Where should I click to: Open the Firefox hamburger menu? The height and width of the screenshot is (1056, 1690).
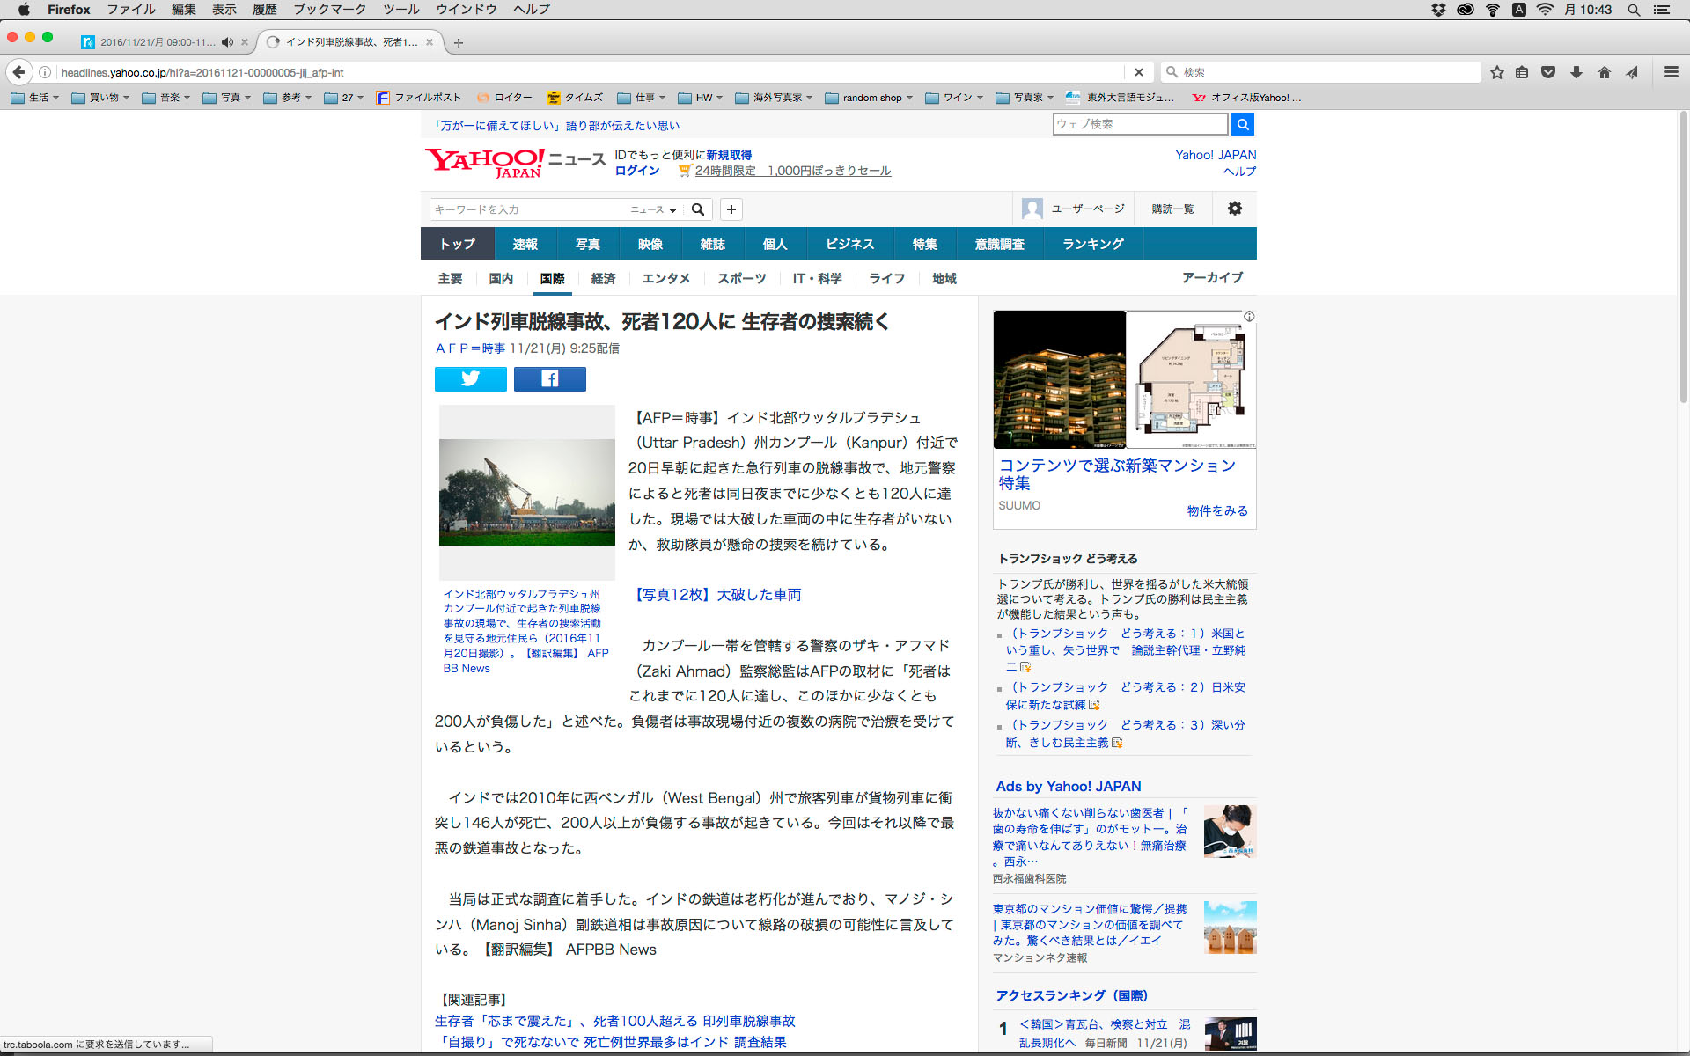(1671, 72)
